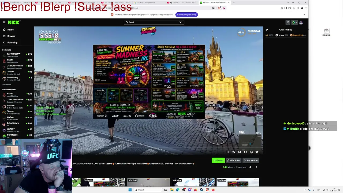Toggle picture-in-picture mode on the player
The height and width of the screenshot is (193, 343).
(228, 152)
